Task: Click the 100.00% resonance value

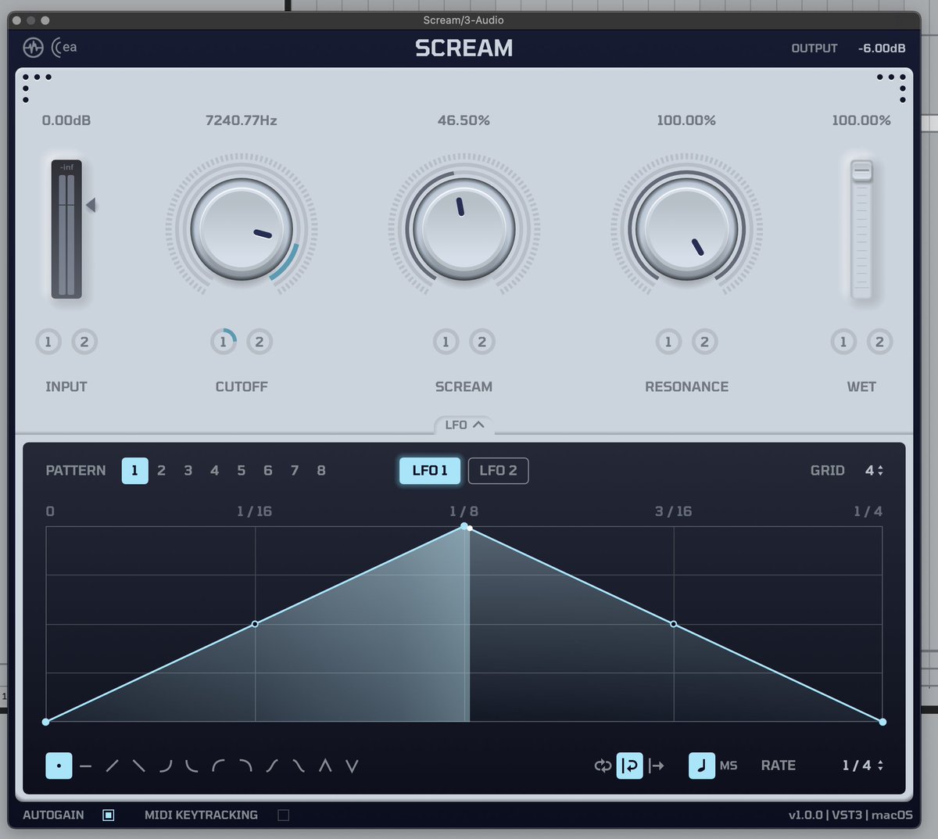Action: [686, 120]
